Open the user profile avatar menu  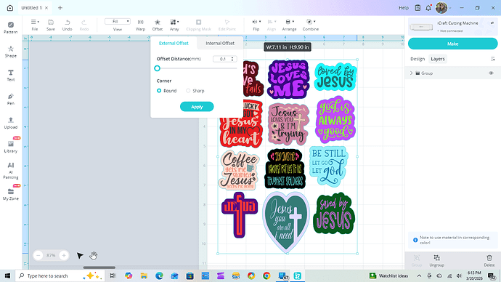click(441, 8)
